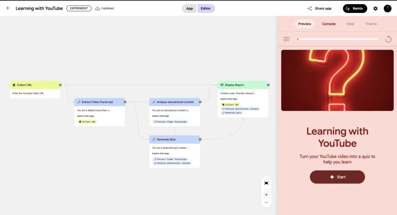Click the Share app button
This screenshot has height=215, width=397.
[320, 9]
